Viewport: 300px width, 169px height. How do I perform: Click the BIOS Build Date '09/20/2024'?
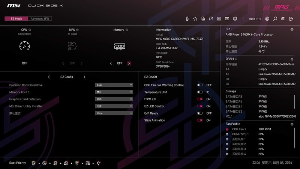point(163,66)
